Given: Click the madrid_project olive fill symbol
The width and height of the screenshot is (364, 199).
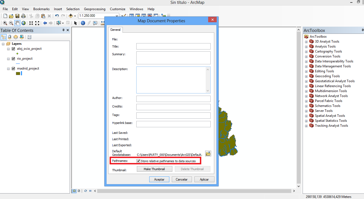Looking at the screenshot, I should (x=18, y=73).
